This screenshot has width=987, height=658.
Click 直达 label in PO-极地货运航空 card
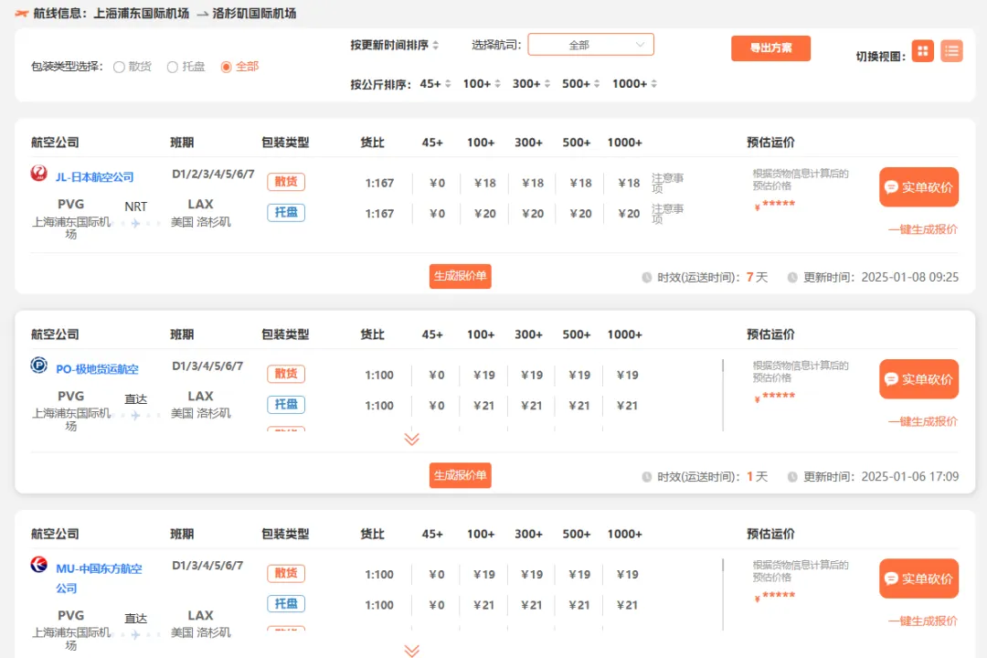[x=135, y=399]
